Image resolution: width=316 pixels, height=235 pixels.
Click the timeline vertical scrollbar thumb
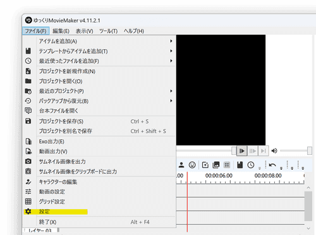(308, 206)
